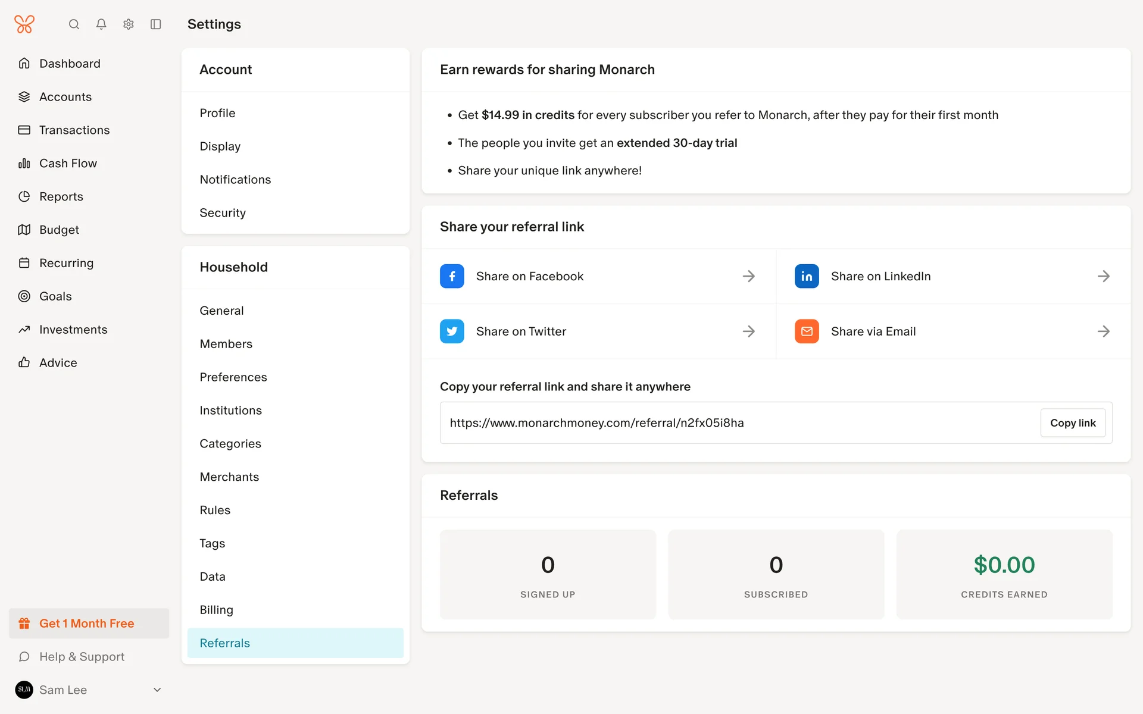Open Help & Support link
This screenshot has width=1143, height=714.
point(82,657)
